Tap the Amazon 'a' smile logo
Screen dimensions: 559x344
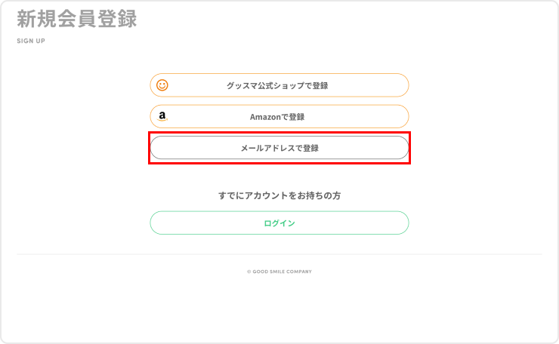coord(162,117)
